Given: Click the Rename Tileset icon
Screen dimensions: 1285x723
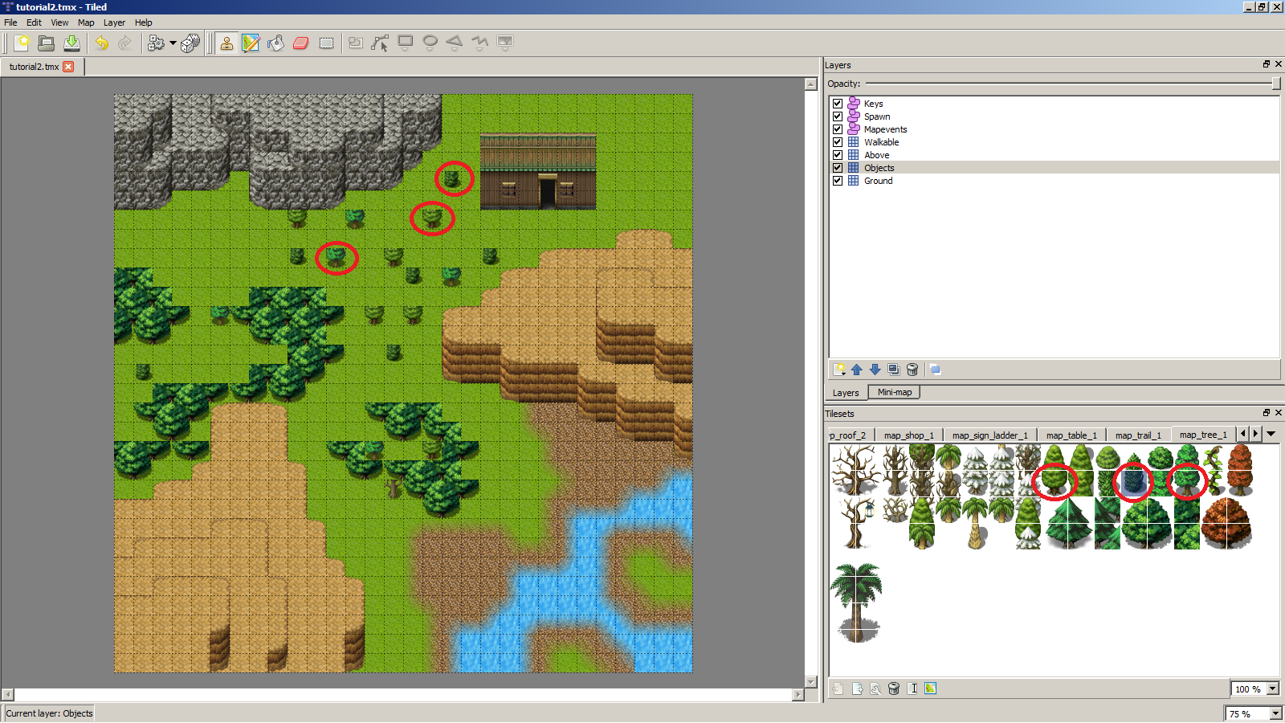Looking at the screenshot, I should point(912,688).
